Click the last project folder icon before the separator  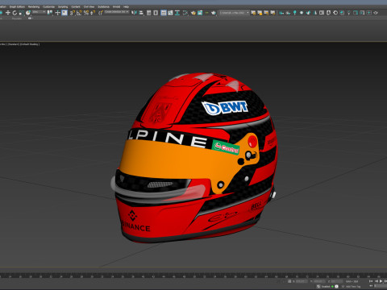coord(273,13)
